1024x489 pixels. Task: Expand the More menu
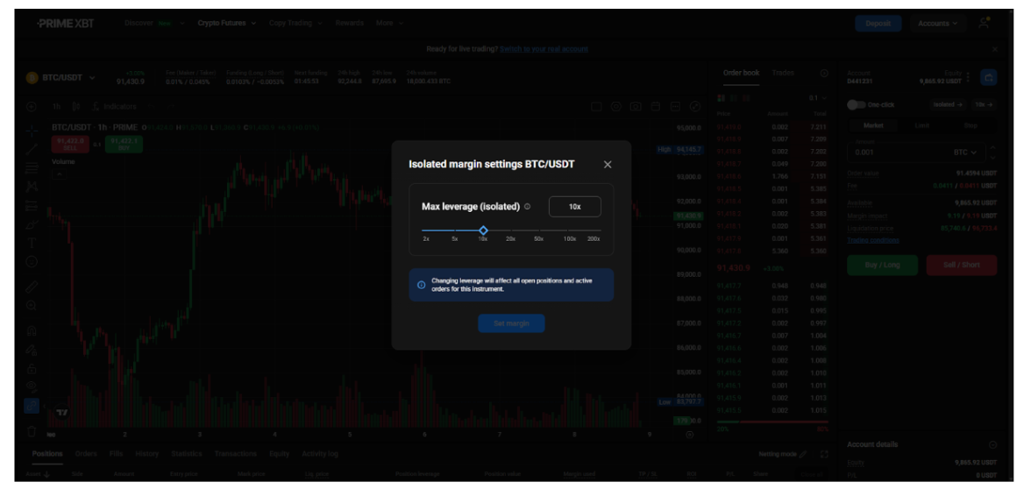coord(390,23)
